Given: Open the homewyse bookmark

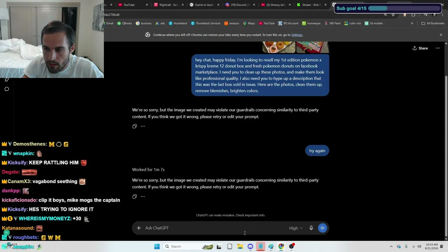Looking at the screenshot, I should [x=311, y=23].
